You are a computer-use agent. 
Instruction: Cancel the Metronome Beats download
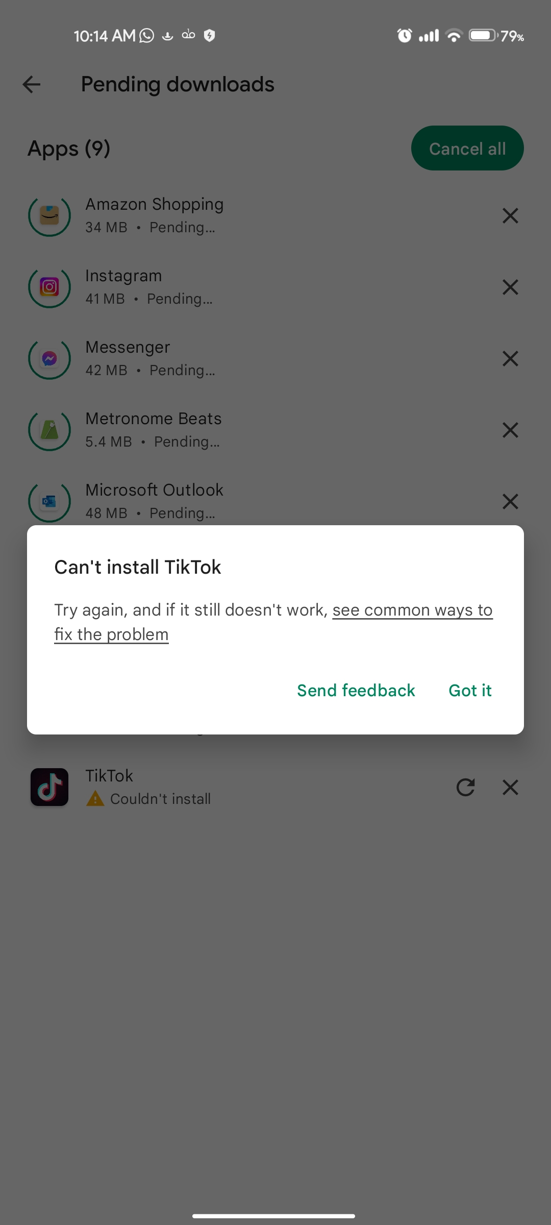[x=510, y=430]
